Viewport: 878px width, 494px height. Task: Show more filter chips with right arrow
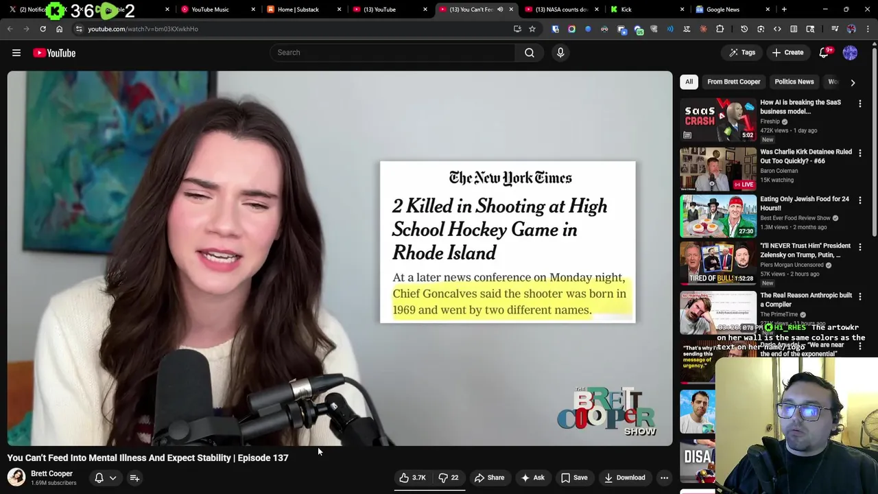pos(853,82)
